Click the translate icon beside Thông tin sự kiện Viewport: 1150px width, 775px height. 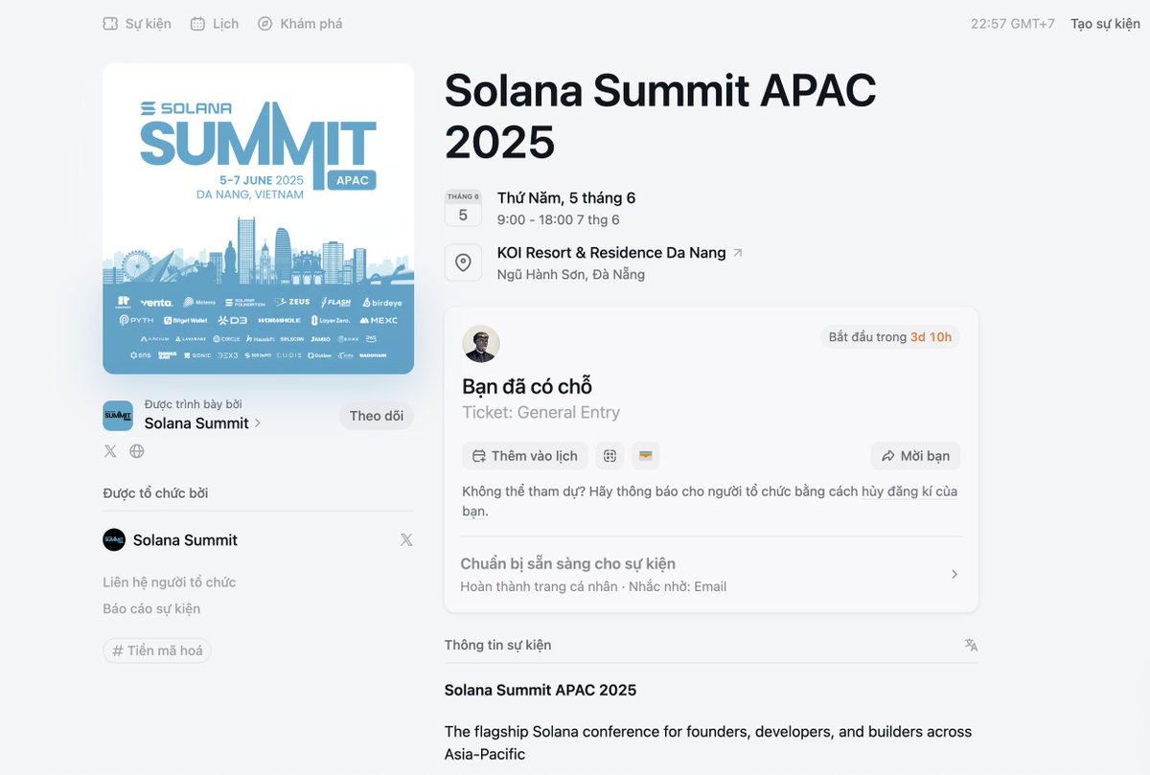coord(971,645)
